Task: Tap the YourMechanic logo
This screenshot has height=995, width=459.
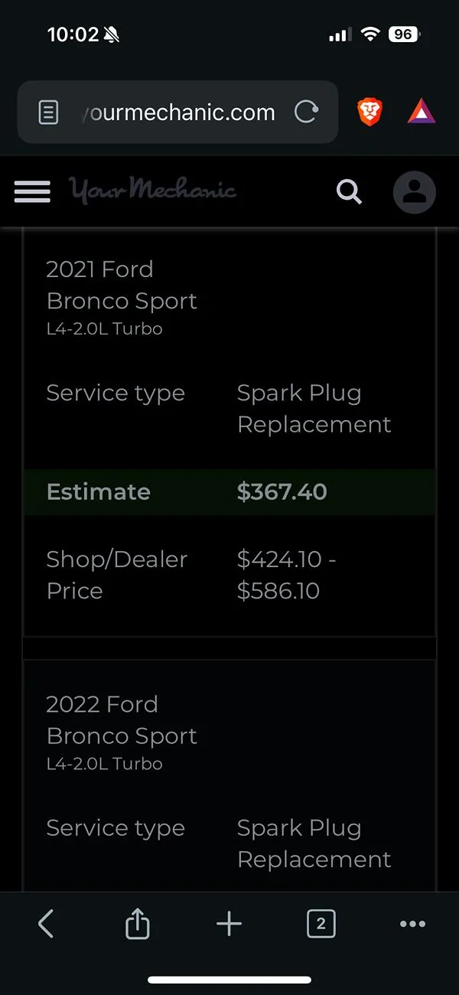Action: pos(152,191)
